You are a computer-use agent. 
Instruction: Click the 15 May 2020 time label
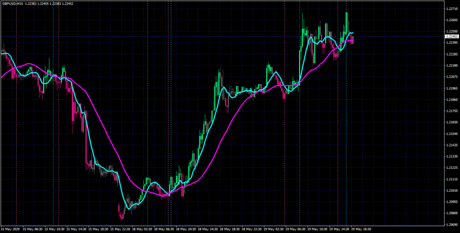coord(9,228)
